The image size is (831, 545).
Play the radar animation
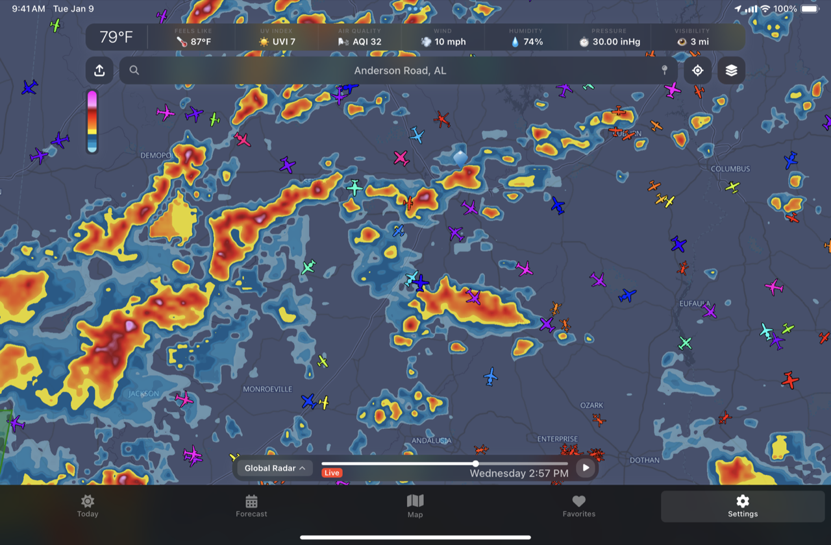click(x=586, y=467)
